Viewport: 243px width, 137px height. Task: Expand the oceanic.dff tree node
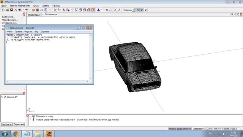2,97
